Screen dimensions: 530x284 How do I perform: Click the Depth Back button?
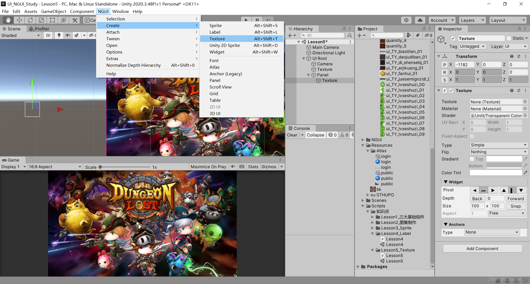(477, 199)
